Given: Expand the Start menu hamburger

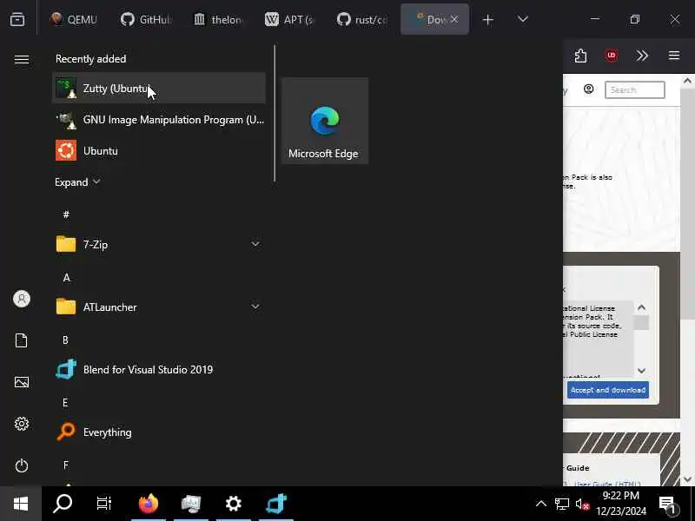Looking at the screenshot, I should (x=21, y=59).
